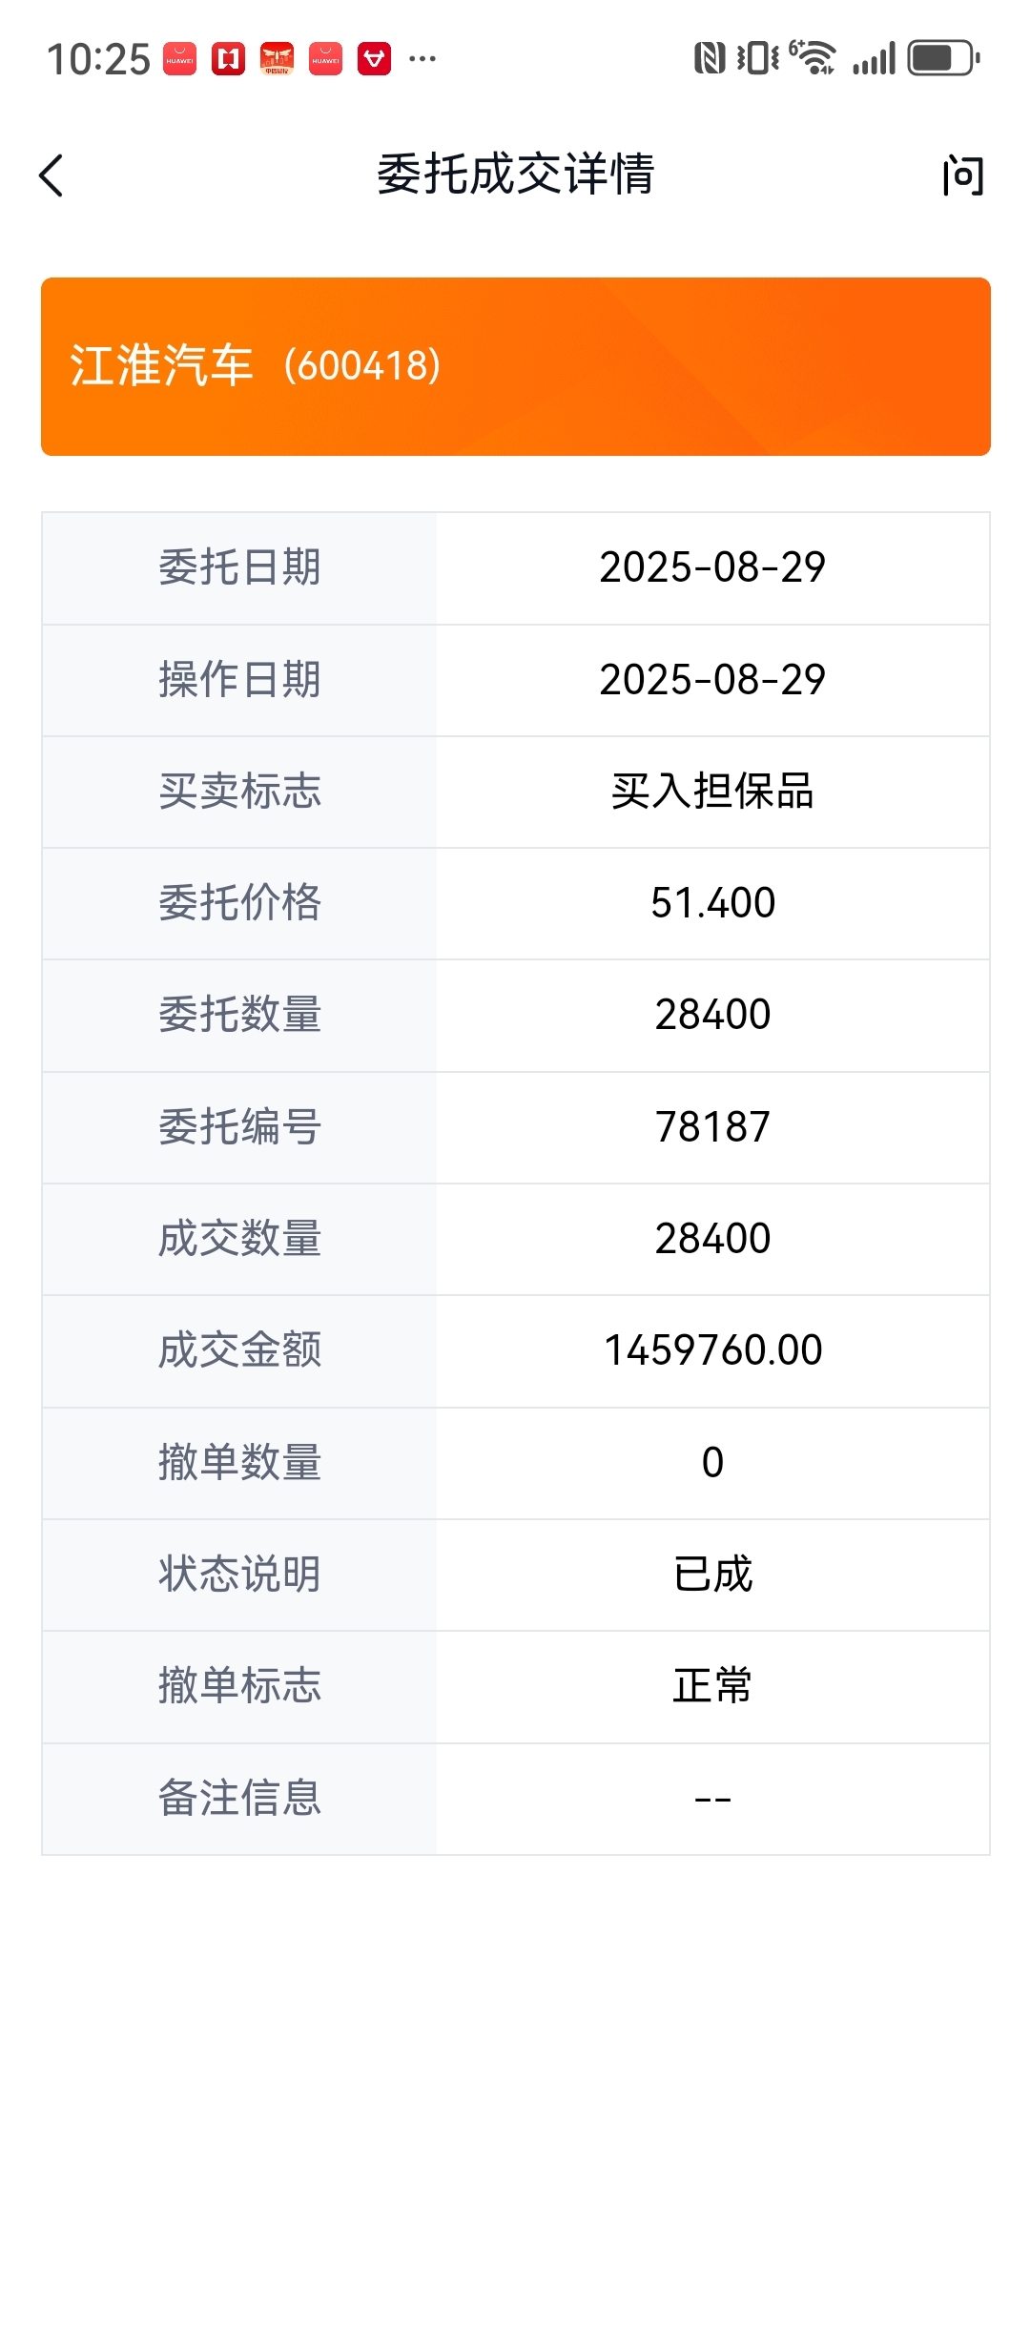Screen dimensions: 1030x2327
Task: Tap the 委托成交详情 page title
Action: (x=516, y=175)
